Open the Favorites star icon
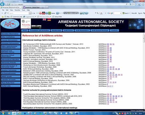The image size is (145, 115). 3,17
